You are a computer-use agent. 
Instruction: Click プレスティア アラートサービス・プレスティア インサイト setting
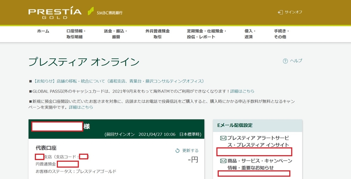click(x=258, y=141)
